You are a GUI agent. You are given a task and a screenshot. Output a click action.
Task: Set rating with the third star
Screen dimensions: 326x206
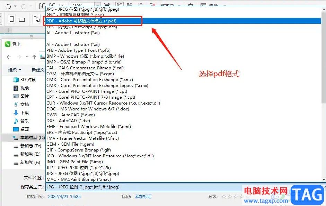point(236,197)
